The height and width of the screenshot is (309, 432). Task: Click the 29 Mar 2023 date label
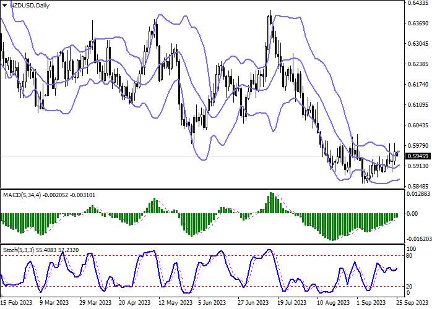click(95, 303)
